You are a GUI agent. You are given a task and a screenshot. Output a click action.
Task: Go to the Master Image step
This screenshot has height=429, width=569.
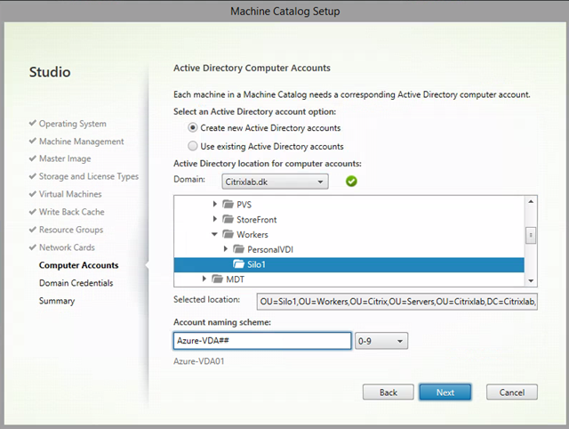(x=65, y=158)
